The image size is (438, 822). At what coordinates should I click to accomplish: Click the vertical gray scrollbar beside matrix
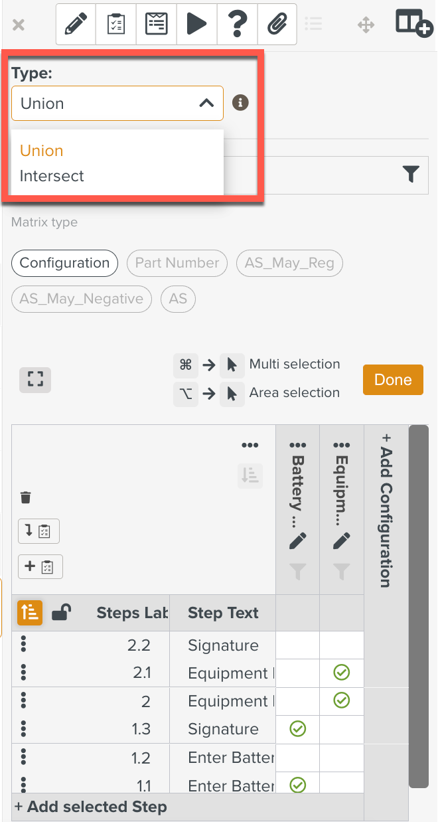419,606
